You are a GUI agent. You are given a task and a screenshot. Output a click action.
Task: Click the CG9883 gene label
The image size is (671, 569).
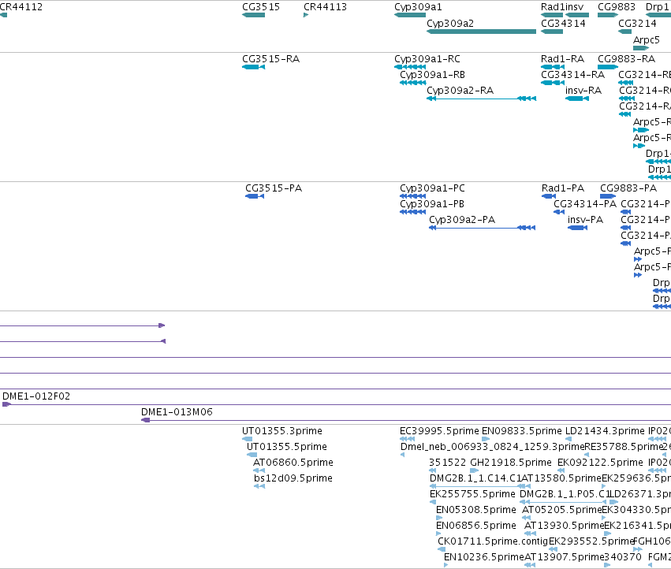(617, 7)
